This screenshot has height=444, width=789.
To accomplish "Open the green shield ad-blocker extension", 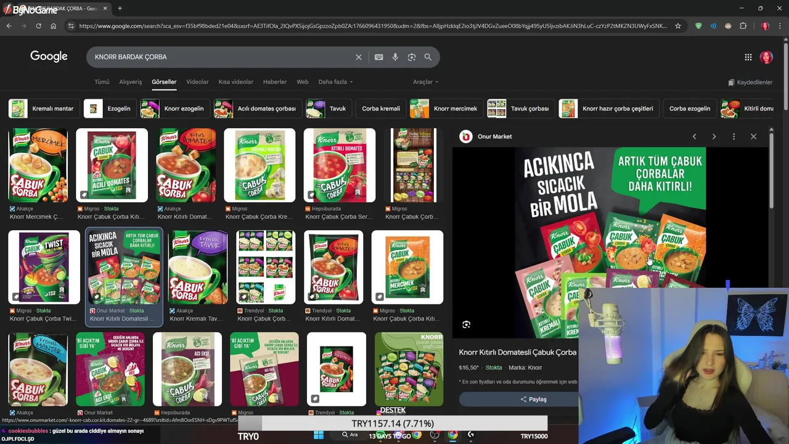I will 698,26.
